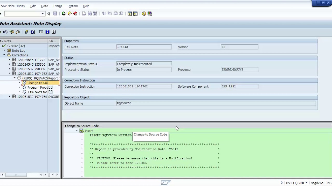This screenshot has height=186, width=332.
Task: Click the Reset SAP Note implementation icon
Action: click(5, 32)
